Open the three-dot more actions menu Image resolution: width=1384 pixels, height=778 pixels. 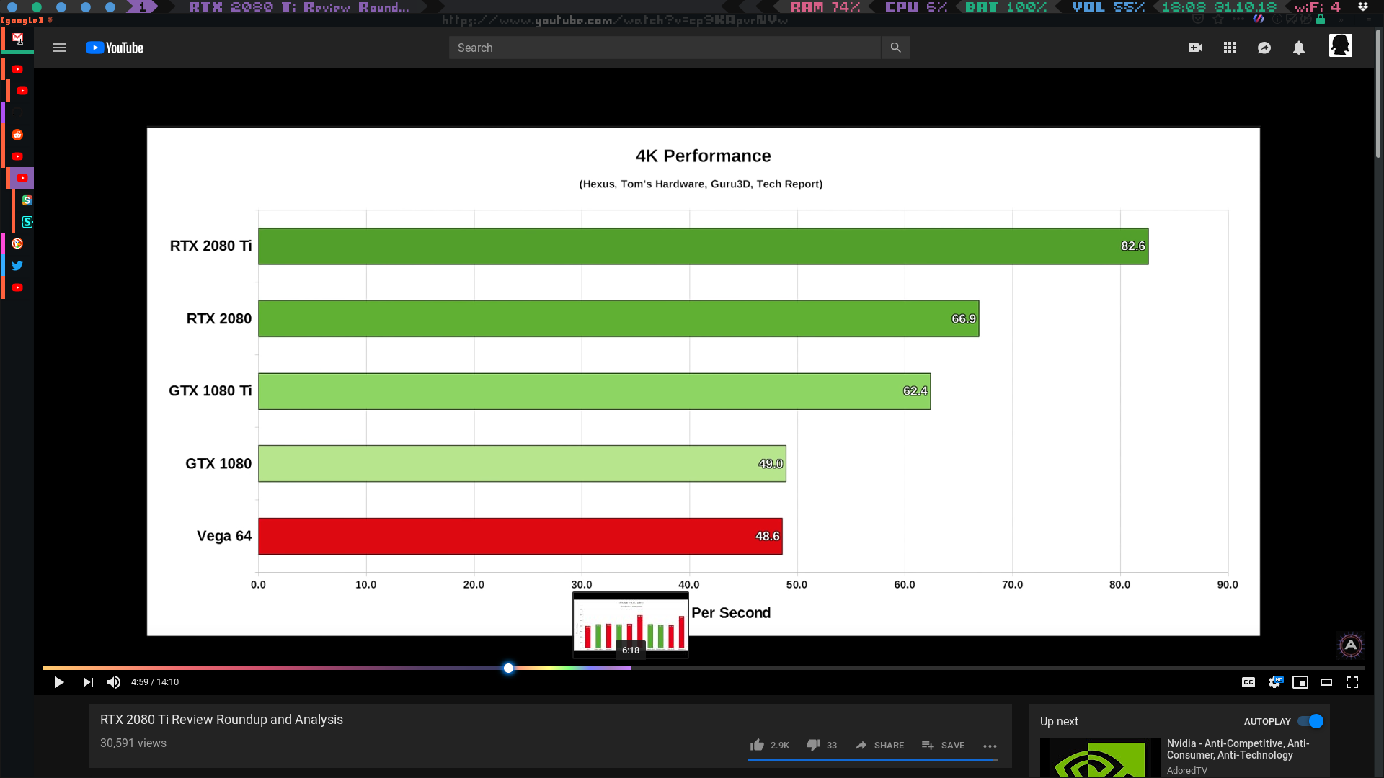[x=990, y=746]
